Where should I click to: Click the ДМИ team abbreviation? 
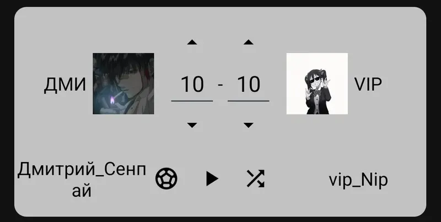[65, 85]
